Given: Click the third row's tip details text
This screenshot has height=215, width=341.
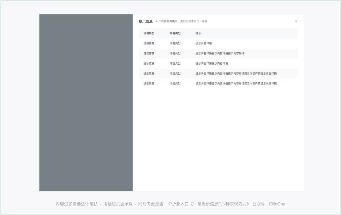Looking at the screenshot, I should pyautogui.click(x=212, y=63).
